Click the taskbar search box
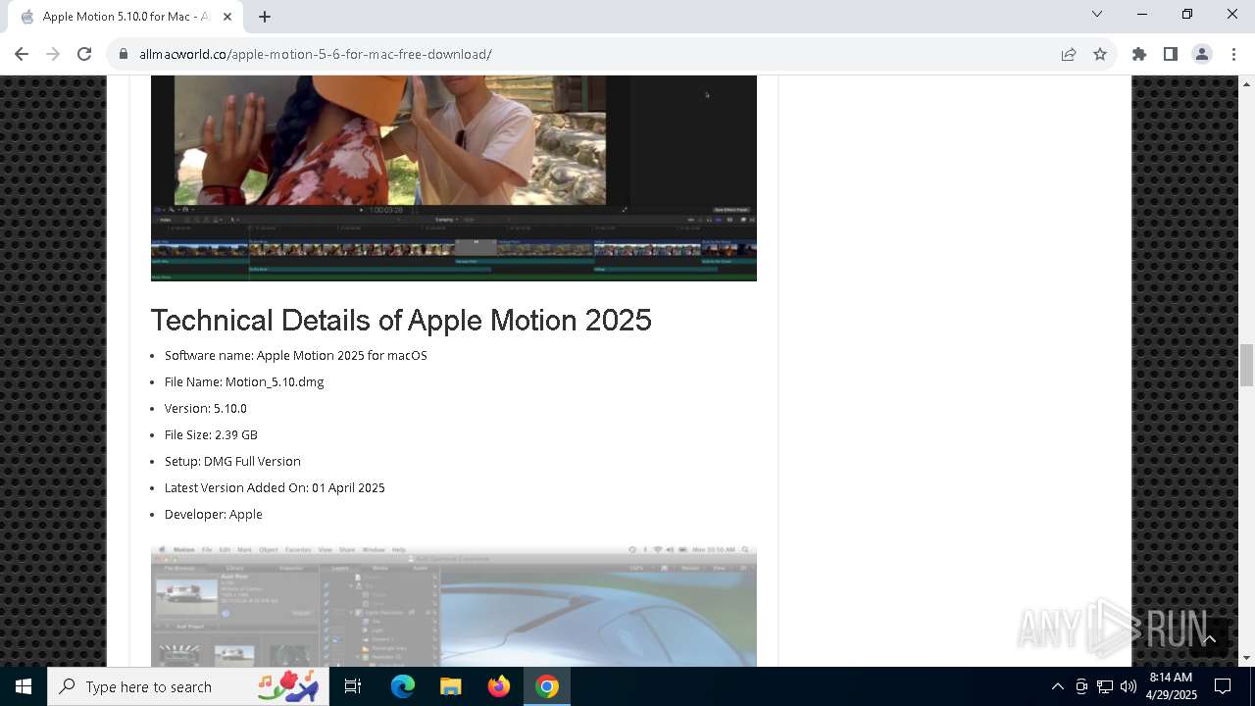The image size is (1255, 706). tap(188, 686)
